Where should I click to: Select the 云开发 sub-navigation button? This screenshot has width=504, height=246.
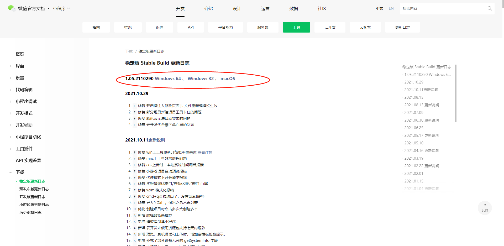tap(330, 27)
